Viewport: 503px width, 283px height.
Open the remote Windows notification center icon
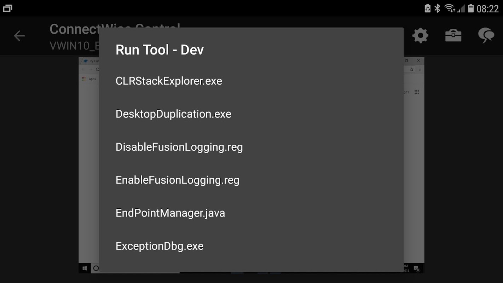click(x=416, y=269)
